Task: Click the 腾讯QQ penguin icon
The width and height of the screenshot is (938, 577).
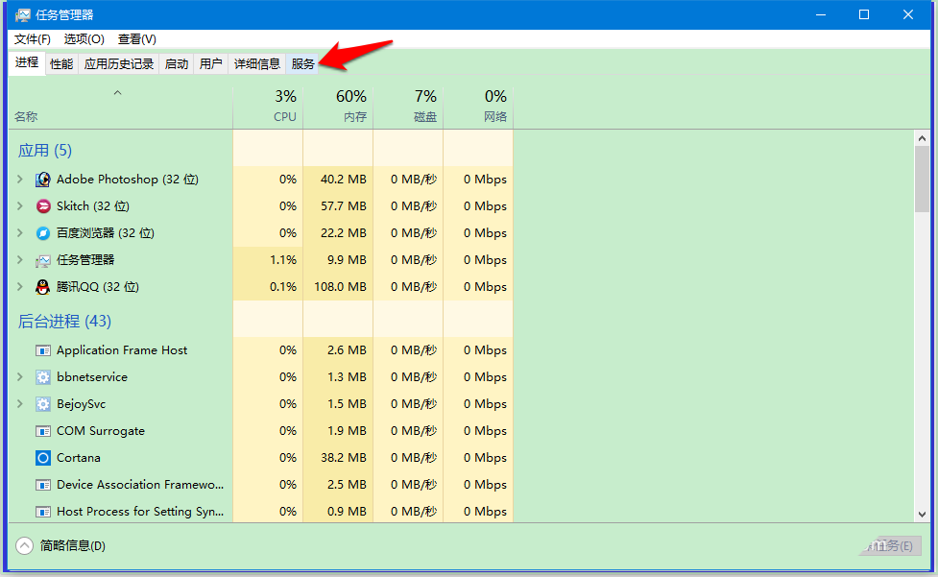Action: (x=43, y=286)
